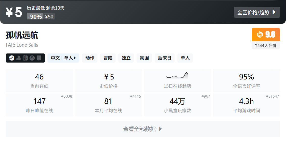
Task: Select the Steam platform icon
Action: 12,58
